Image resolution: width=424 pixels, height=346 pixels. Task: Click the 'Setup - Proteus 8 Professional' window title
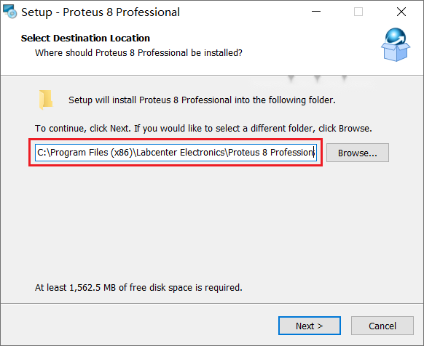point(101,12)
